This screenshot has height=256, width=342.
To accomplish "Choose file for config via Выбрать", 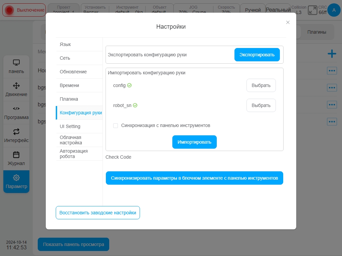I will point(261,85).
